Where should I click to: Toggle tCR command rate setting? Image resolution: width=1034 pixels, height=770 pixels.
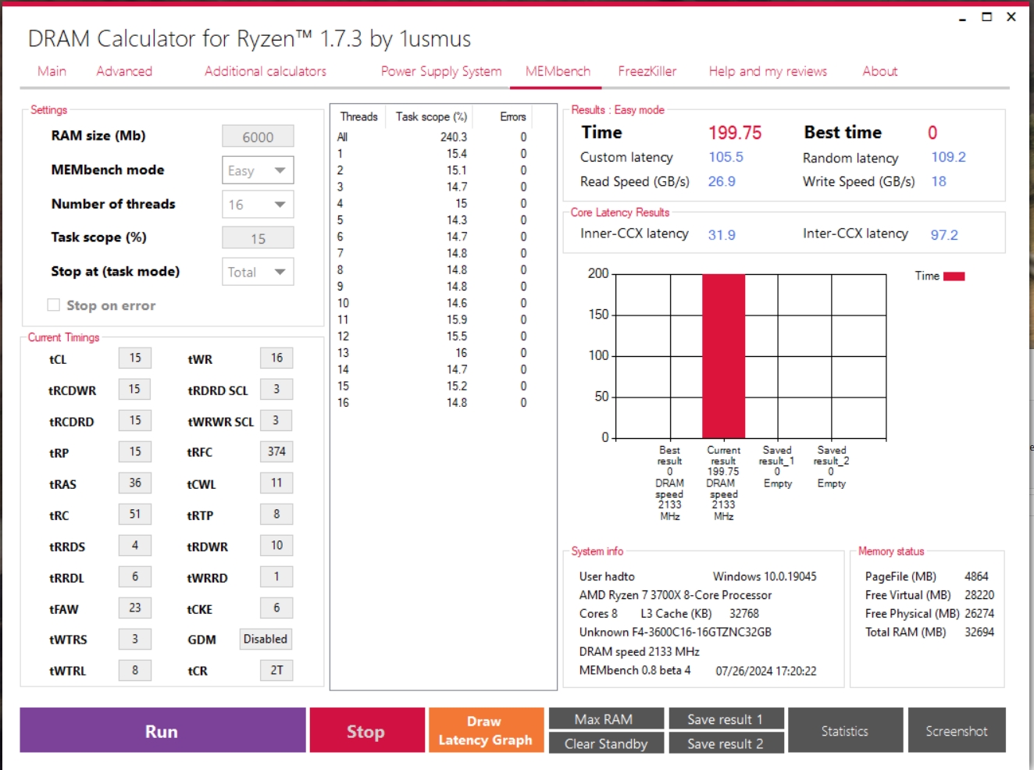276,670
